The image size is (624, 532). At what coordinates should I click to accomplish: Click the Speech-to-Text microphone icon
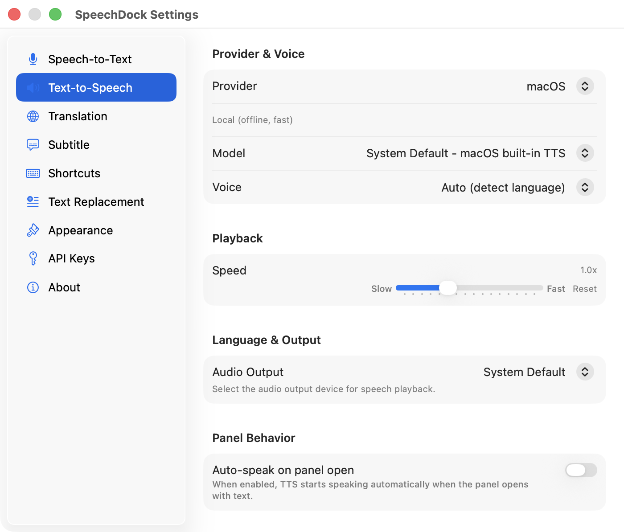click(33, 59)
